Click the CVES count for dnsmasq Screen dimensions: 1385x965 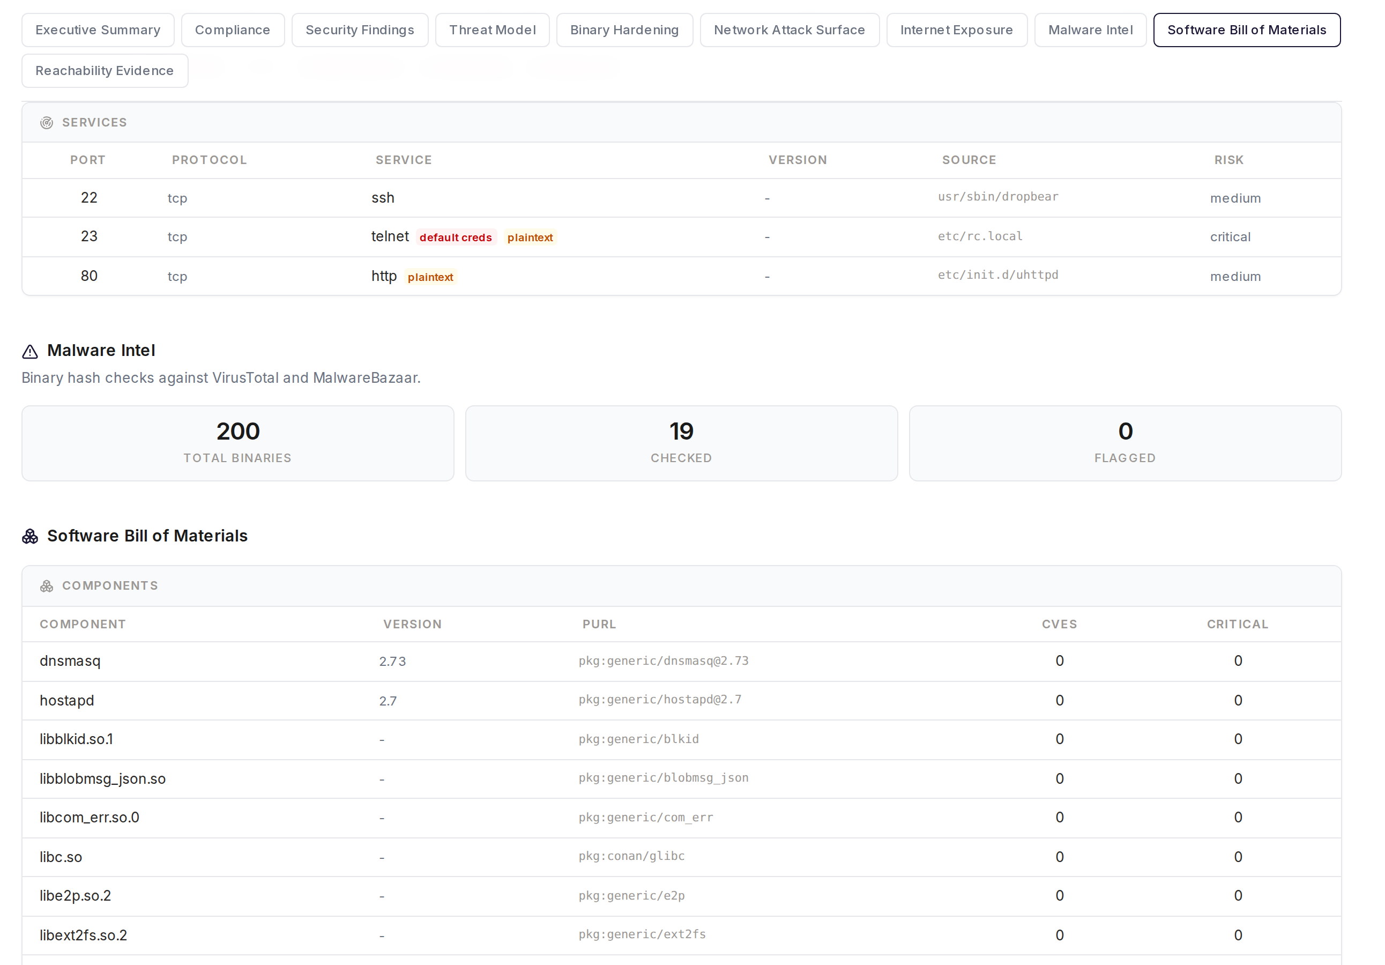point(1059,662)
